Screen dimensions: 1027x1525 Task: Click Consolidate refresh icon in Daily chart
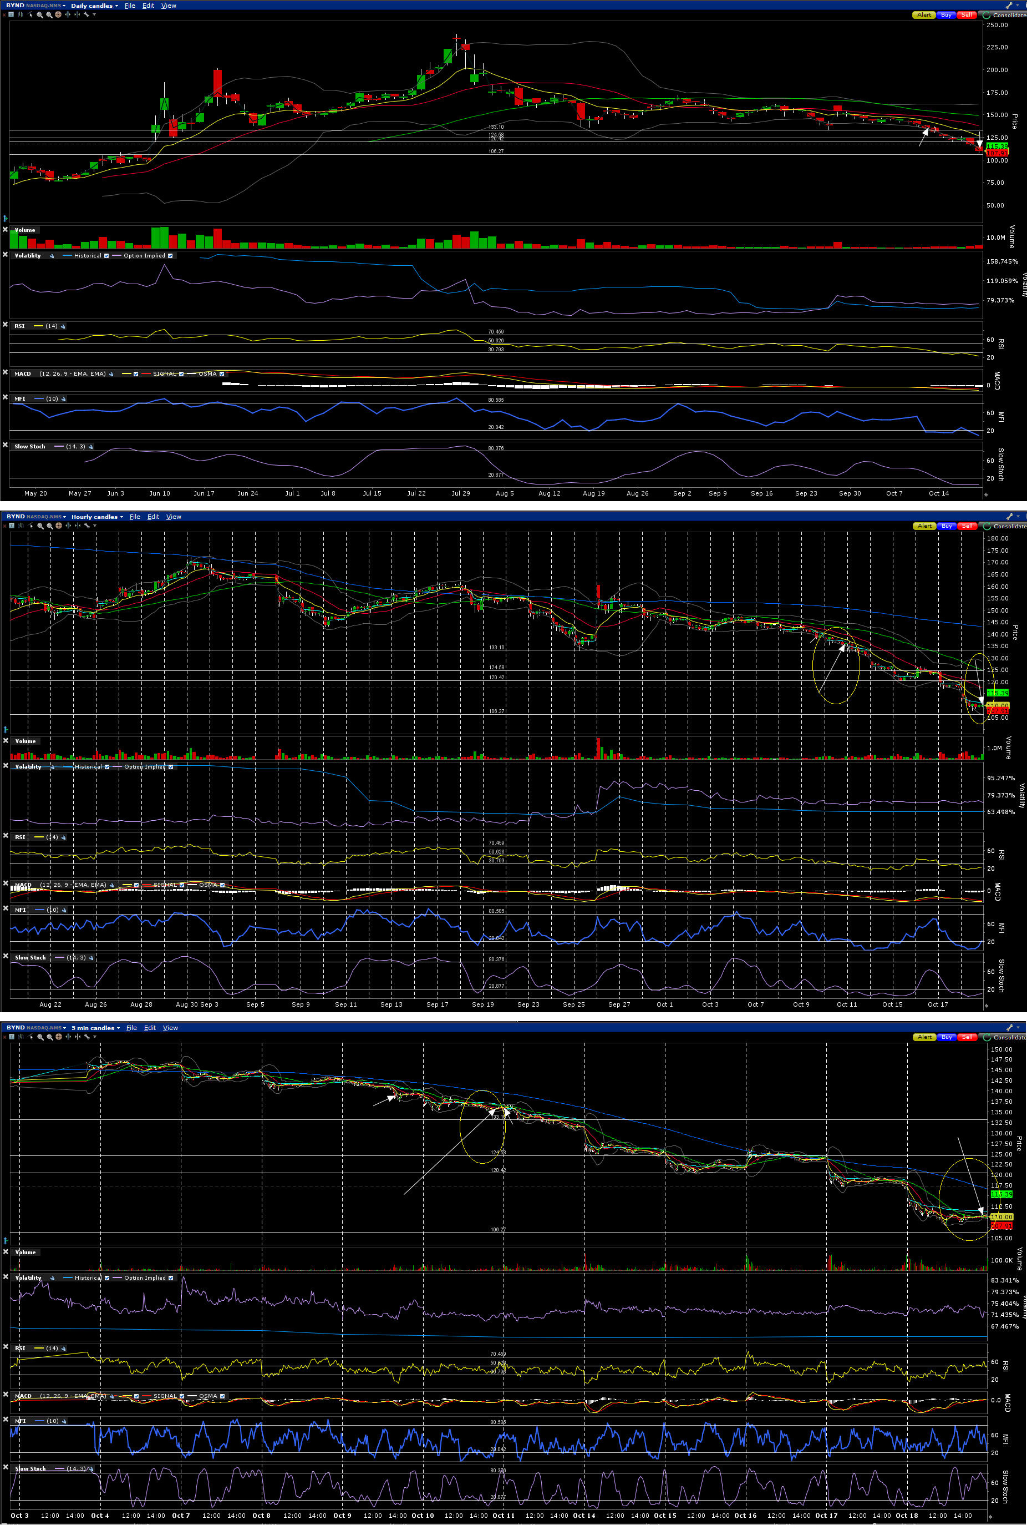987,15
